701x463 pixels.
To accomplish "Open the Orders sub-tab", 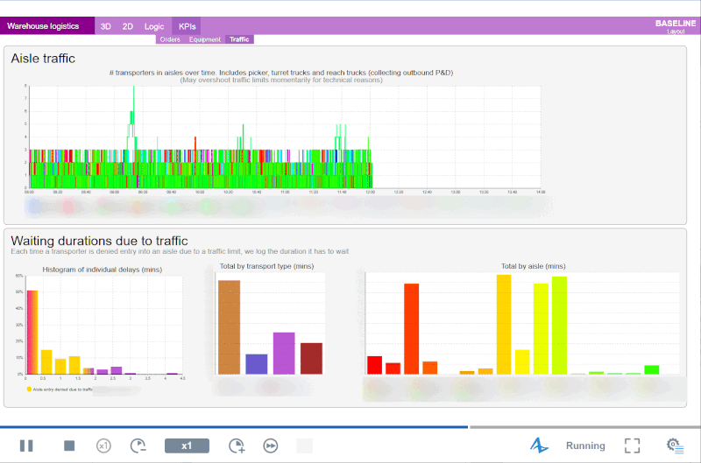I will pyautogui.click(x=170, y=39).
